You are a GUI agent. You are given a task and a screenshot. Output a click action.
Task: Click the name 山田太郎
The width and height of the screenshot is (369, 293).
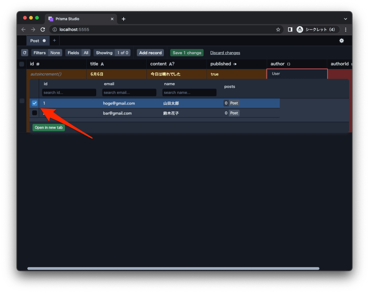(171, 103)
